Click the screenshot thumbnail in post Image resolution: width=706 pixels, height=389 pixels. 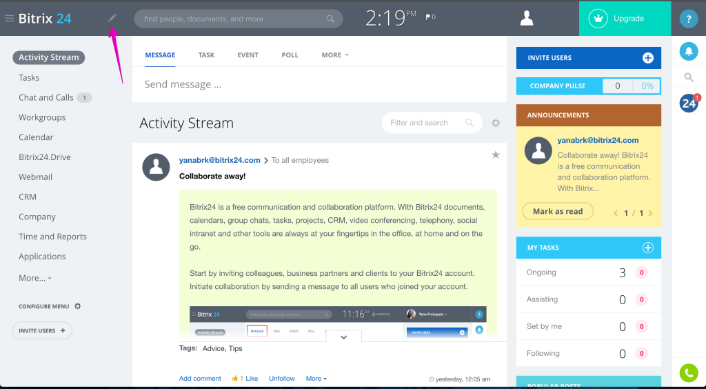click(x=338, y=322)
